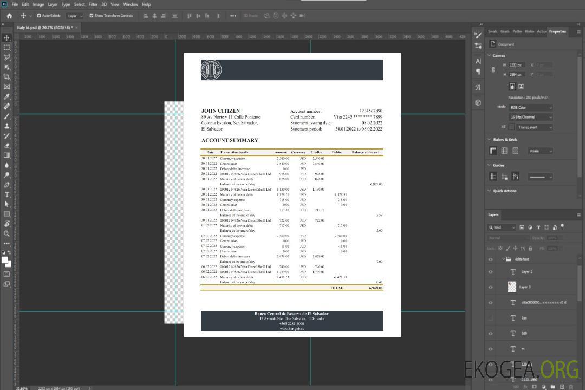Hide the Layer 2 text layer
Image resolution: width=585 pixels, height=390 pixels.
click(491, 272)
